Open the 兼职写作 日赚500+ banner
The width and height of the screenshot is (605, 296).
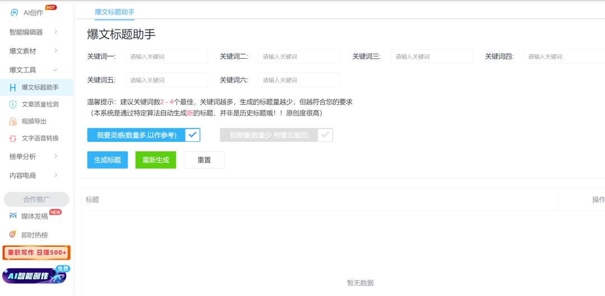pos(36,252)
